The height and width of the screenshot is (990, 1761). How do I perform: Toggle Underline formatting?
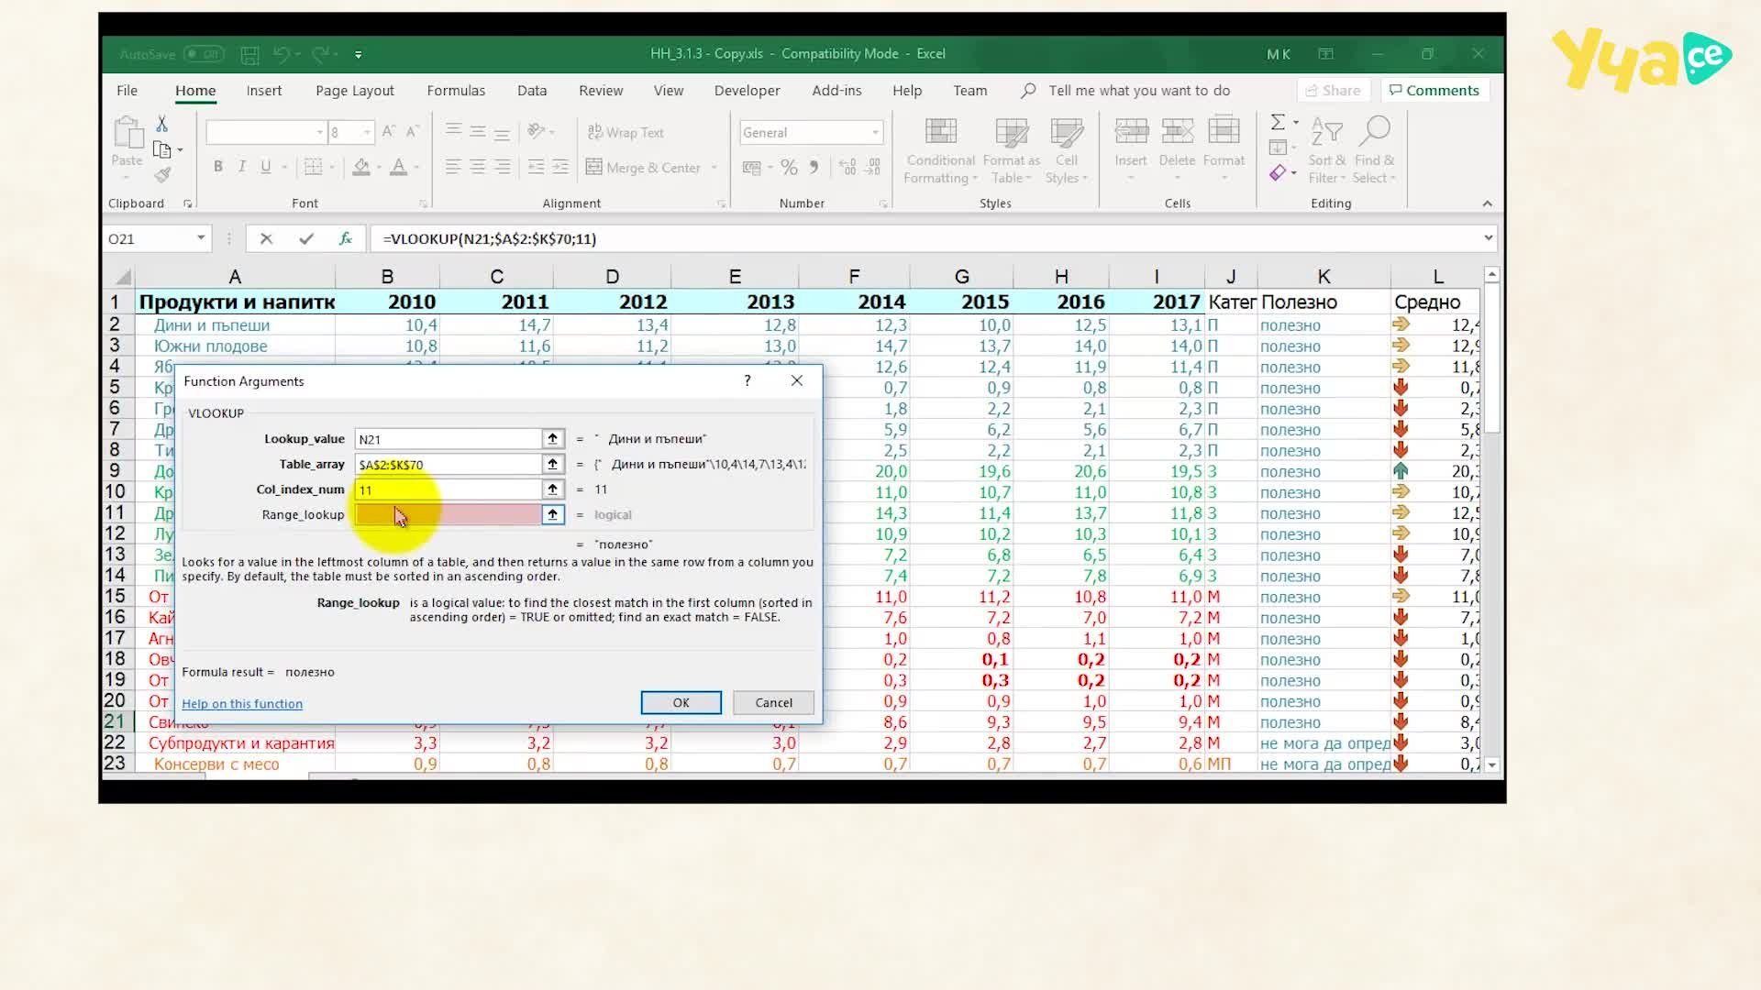tap(265, 166)
